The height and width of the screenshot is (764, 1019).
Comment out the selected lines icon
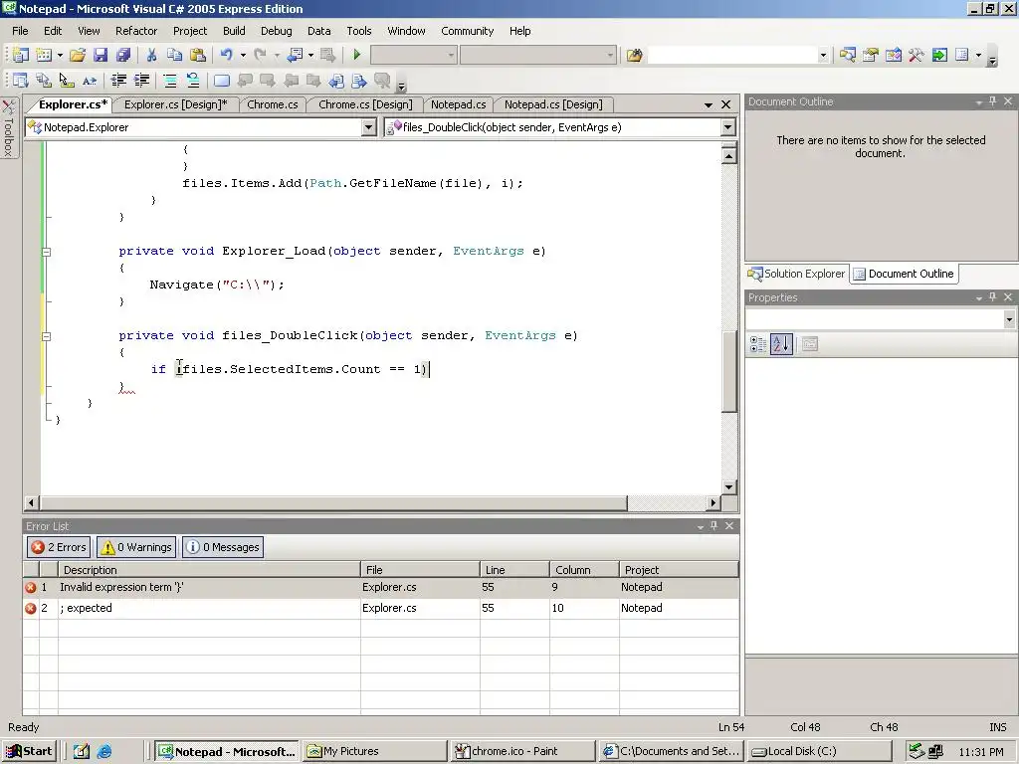pyautogui.click(x=169, y=81)
